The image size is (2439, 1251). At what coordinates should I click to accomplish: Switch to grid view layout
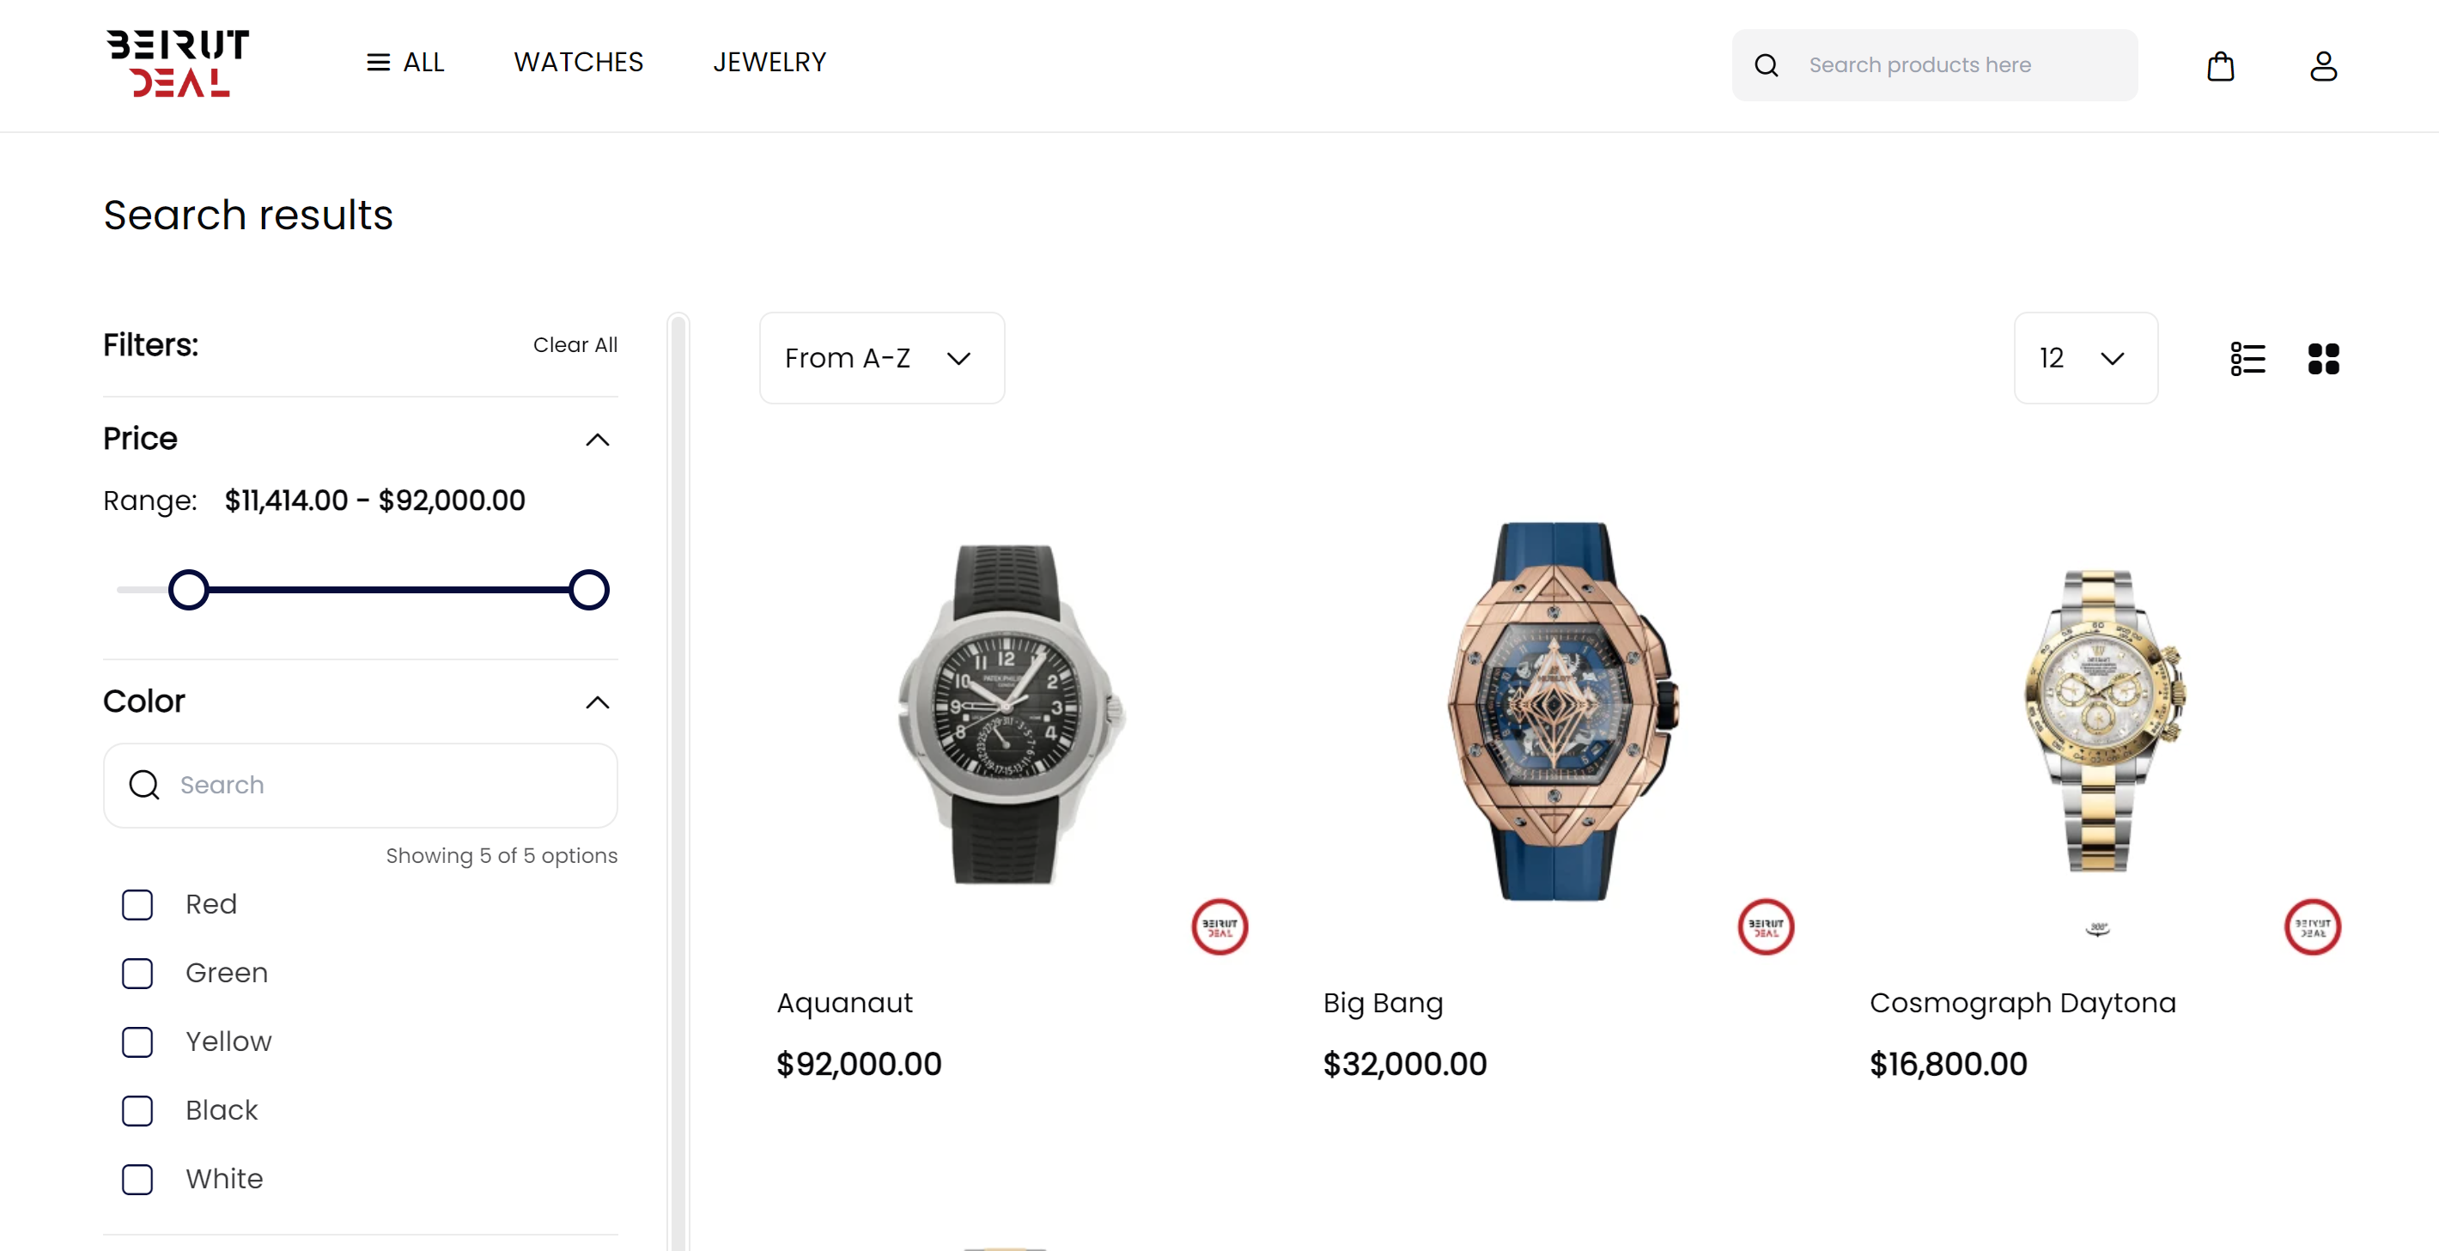click(2321, 358)
